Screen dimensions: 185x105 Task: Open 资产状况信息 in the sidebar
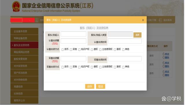pos(24,73)
